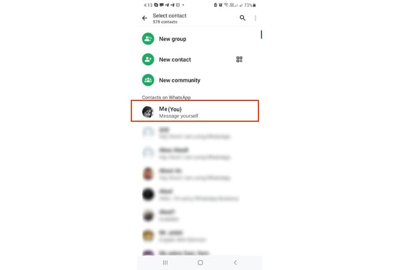Click the contact list scrollbar handle

point(261,34)
